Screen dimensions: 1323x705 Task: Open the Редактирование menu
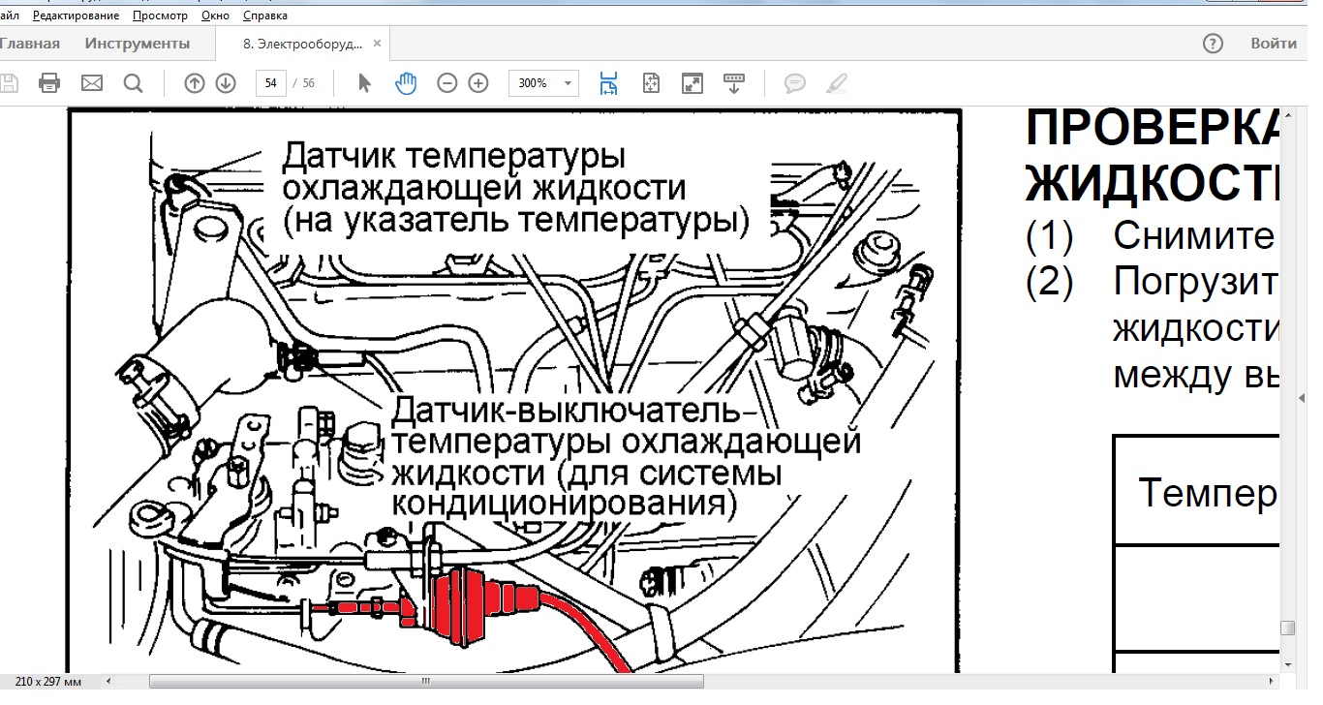(x=77, y=15)
